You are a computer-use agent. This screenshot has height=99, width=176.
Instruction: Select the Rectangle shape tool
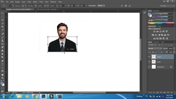tap(2, 71)
